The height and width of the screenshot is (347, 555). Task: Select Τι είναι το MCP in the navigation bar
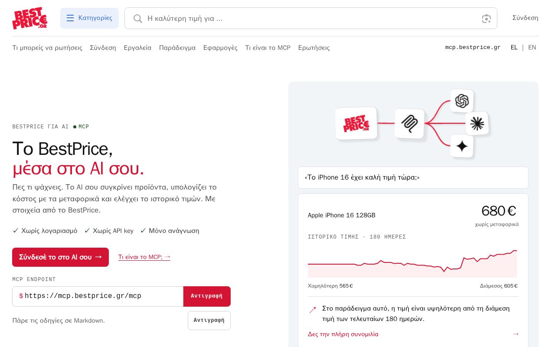pyautogui.click(x=268, y=48)
